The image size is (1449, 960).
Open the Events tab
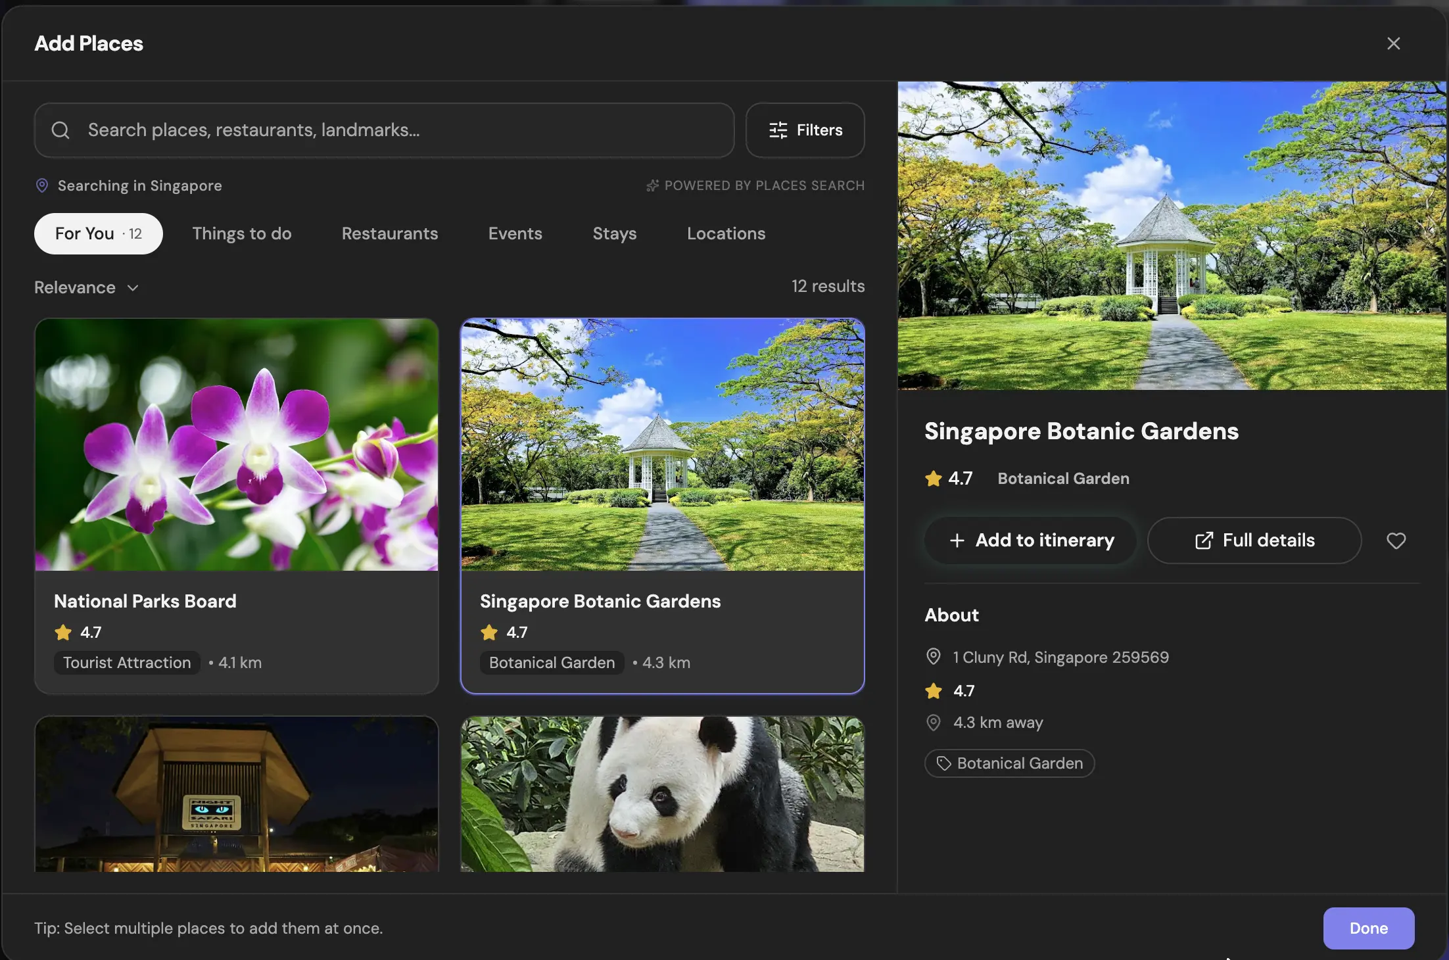point(515,233)
